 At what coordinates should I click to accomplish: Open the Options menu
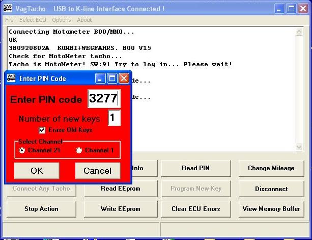tap(62, 20)
